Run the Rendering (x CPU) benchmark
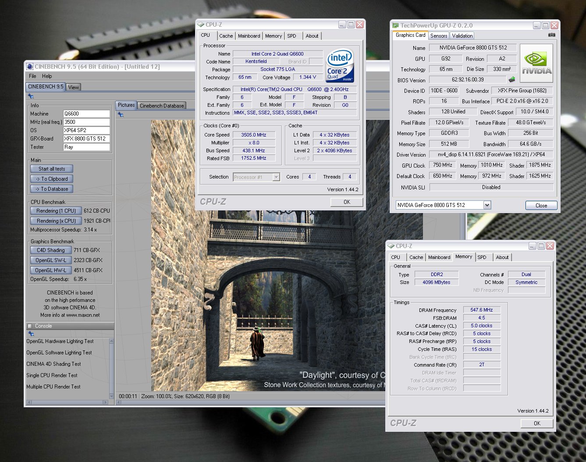The image size is (586, 462). 56,221
